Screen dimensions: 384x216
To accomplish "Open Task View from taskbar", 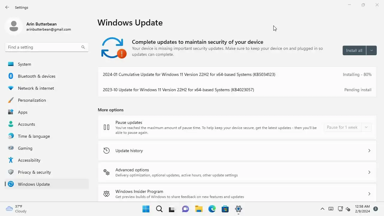I will (172, 209).
